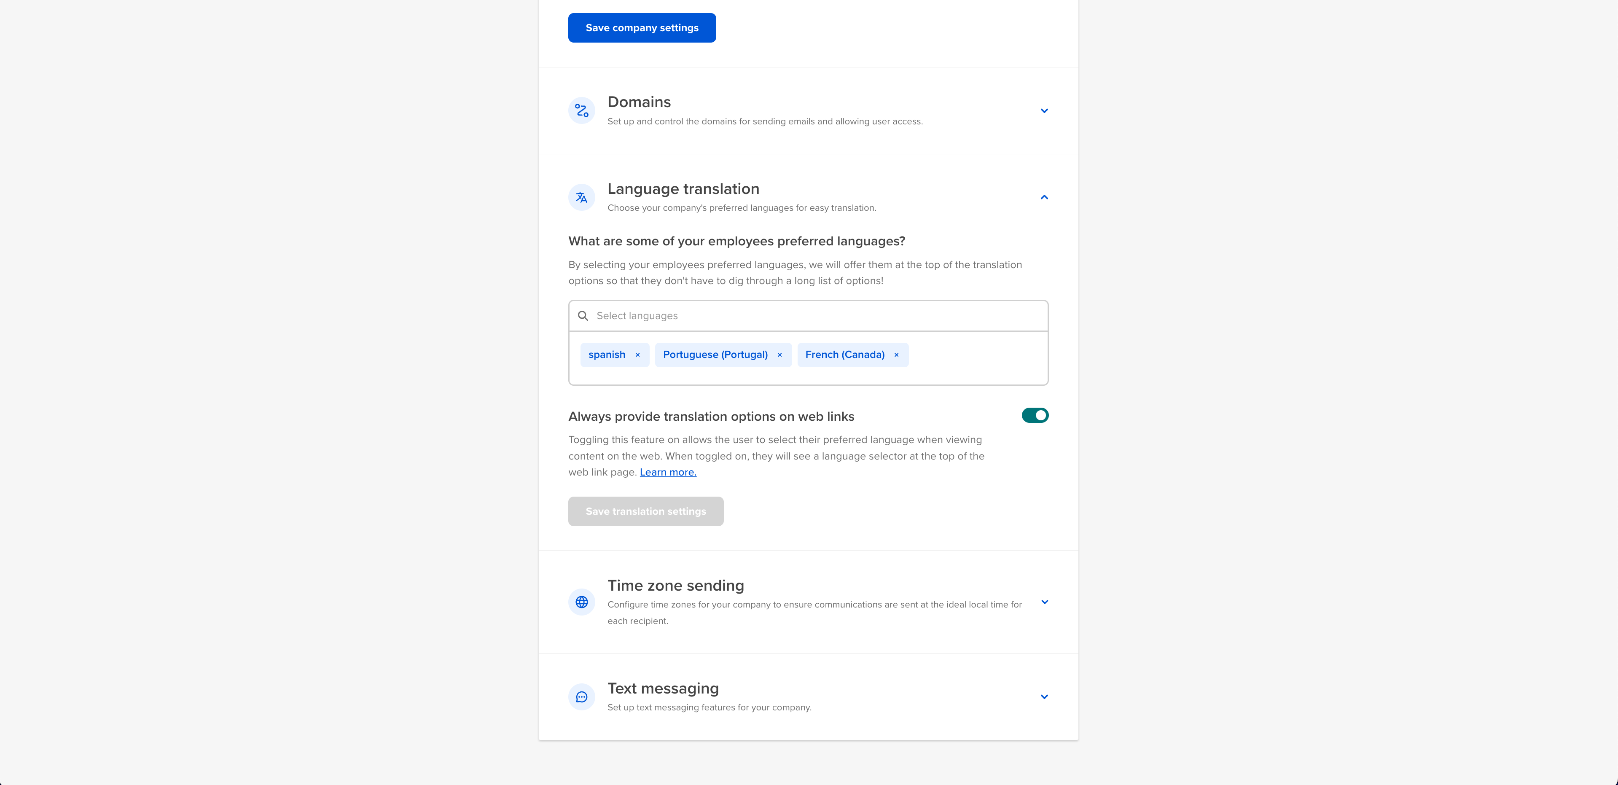Click the Time zone sending heading
The width and height of the screenshot is (1618, 785).
[676, 585]
